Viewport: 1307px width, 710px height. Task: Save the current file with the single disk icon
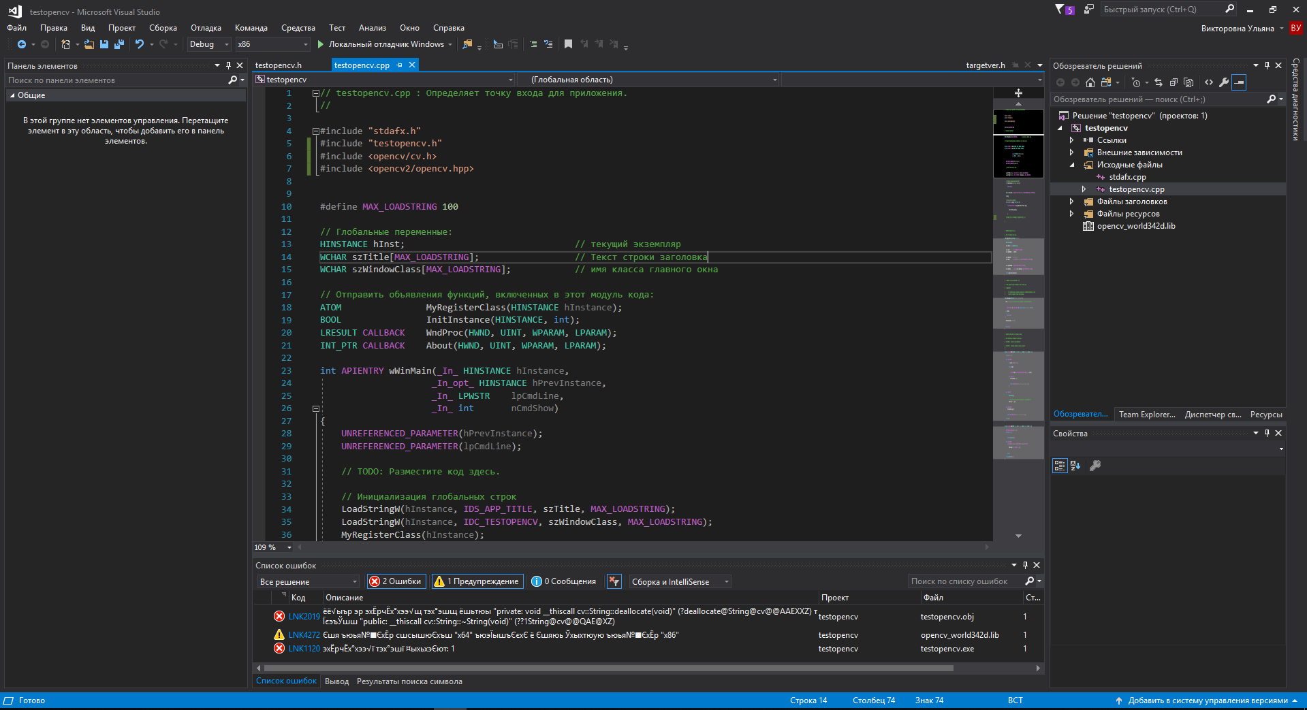104,44
